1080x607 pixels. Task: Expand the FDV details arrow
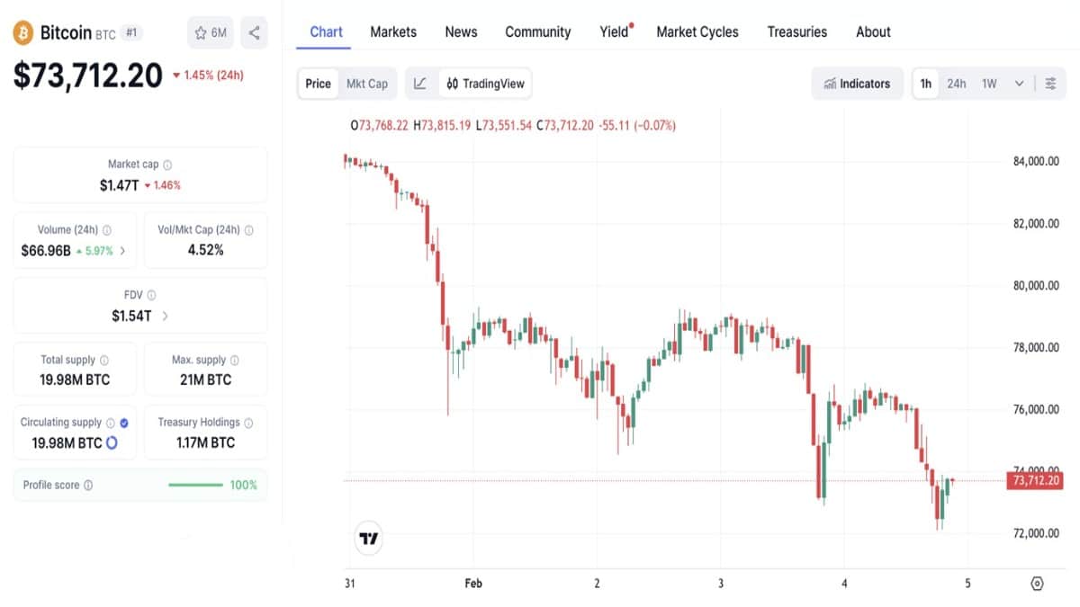pos(165,316)
